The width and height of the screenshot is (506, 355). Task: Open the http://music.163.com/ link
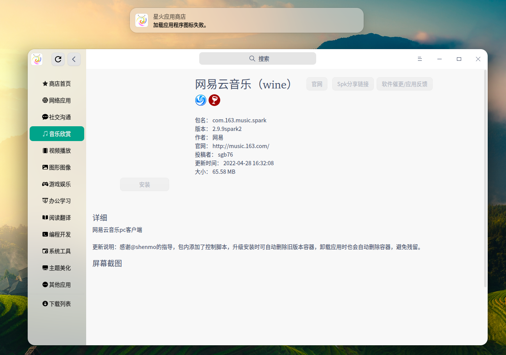point(241,146)
